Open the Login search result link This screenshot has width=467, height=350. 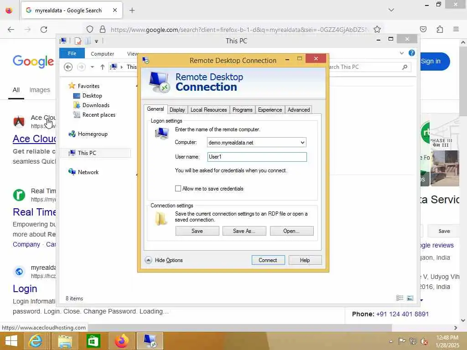(25, 288)
